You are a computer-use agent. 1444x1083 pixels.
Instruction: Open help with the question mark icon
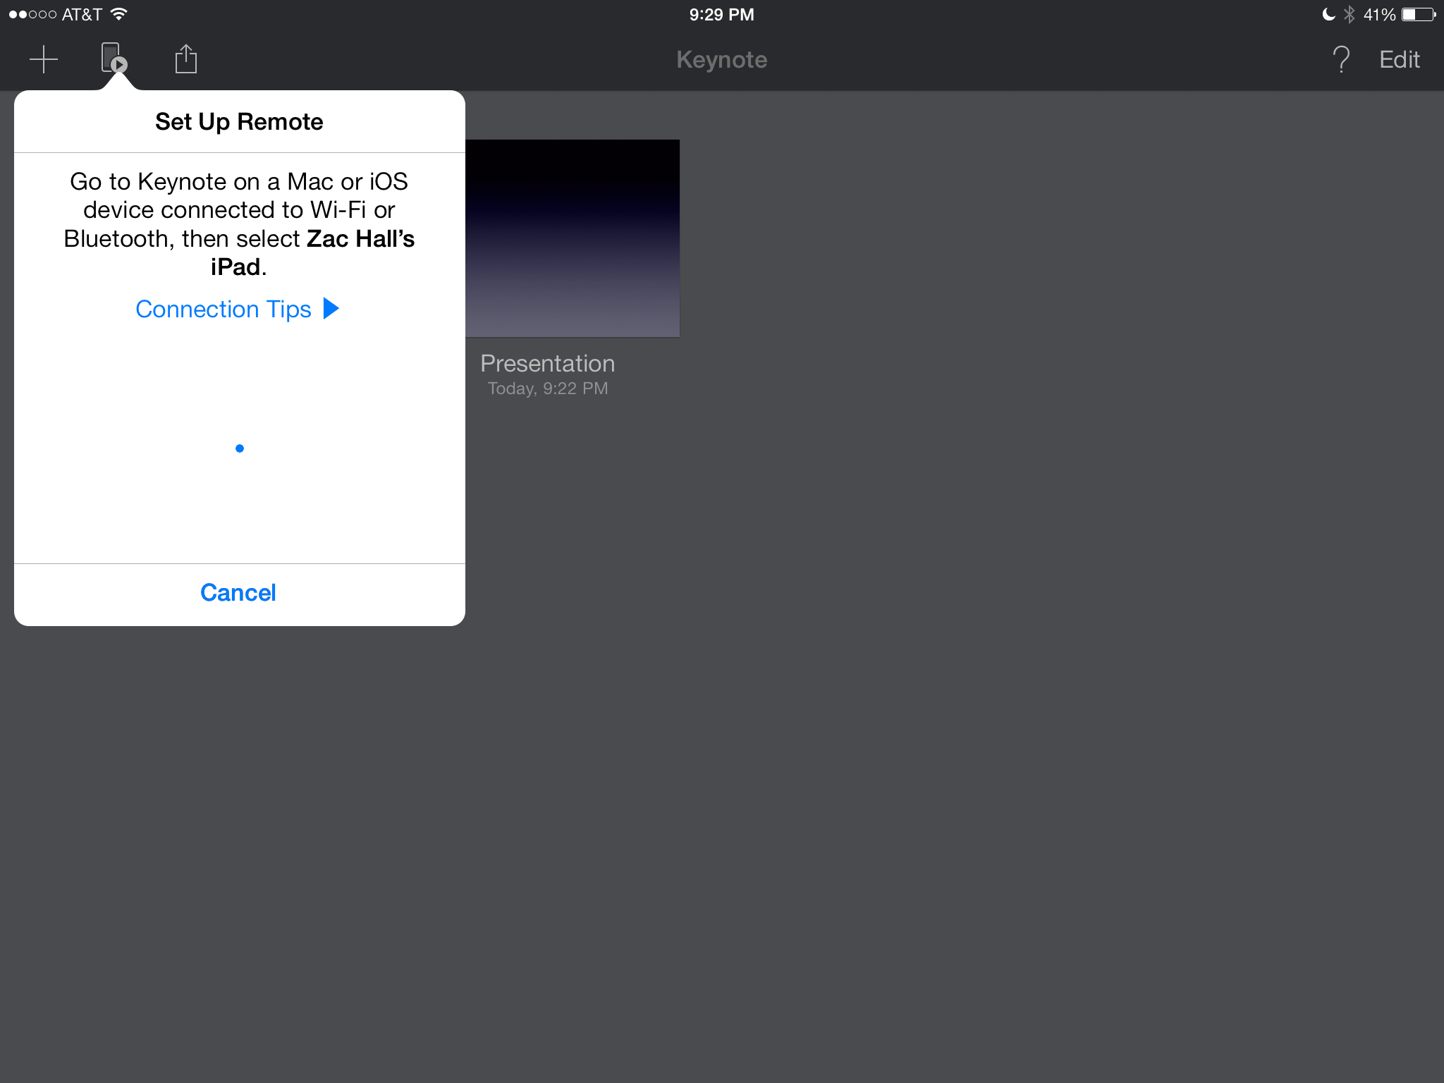(1341, 59)
